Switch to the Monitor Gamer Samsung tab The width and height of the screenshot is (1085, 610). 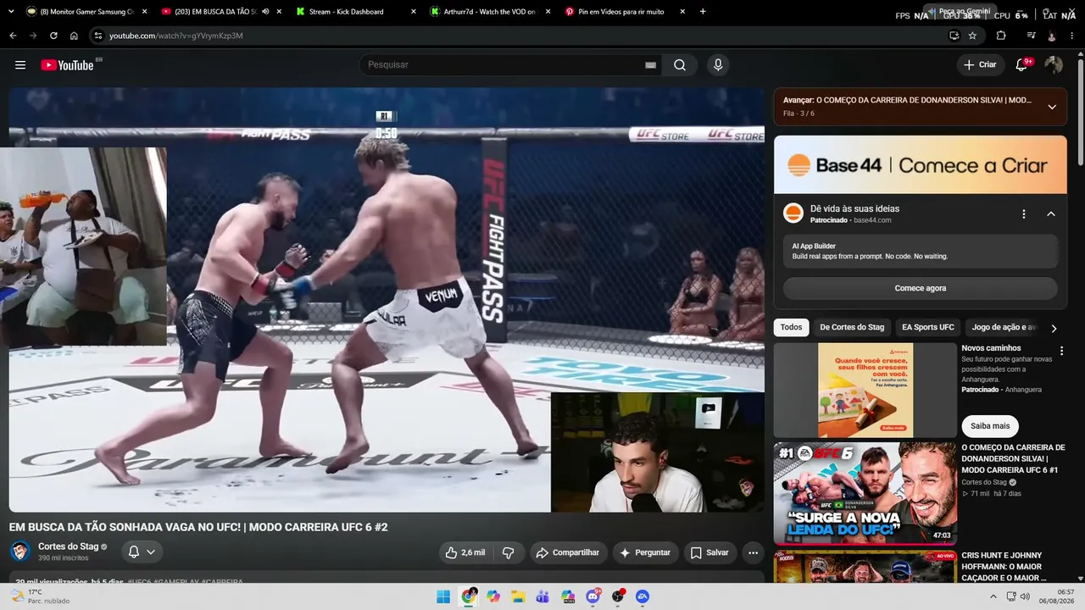pyautogui.click(x=86, y=12)
